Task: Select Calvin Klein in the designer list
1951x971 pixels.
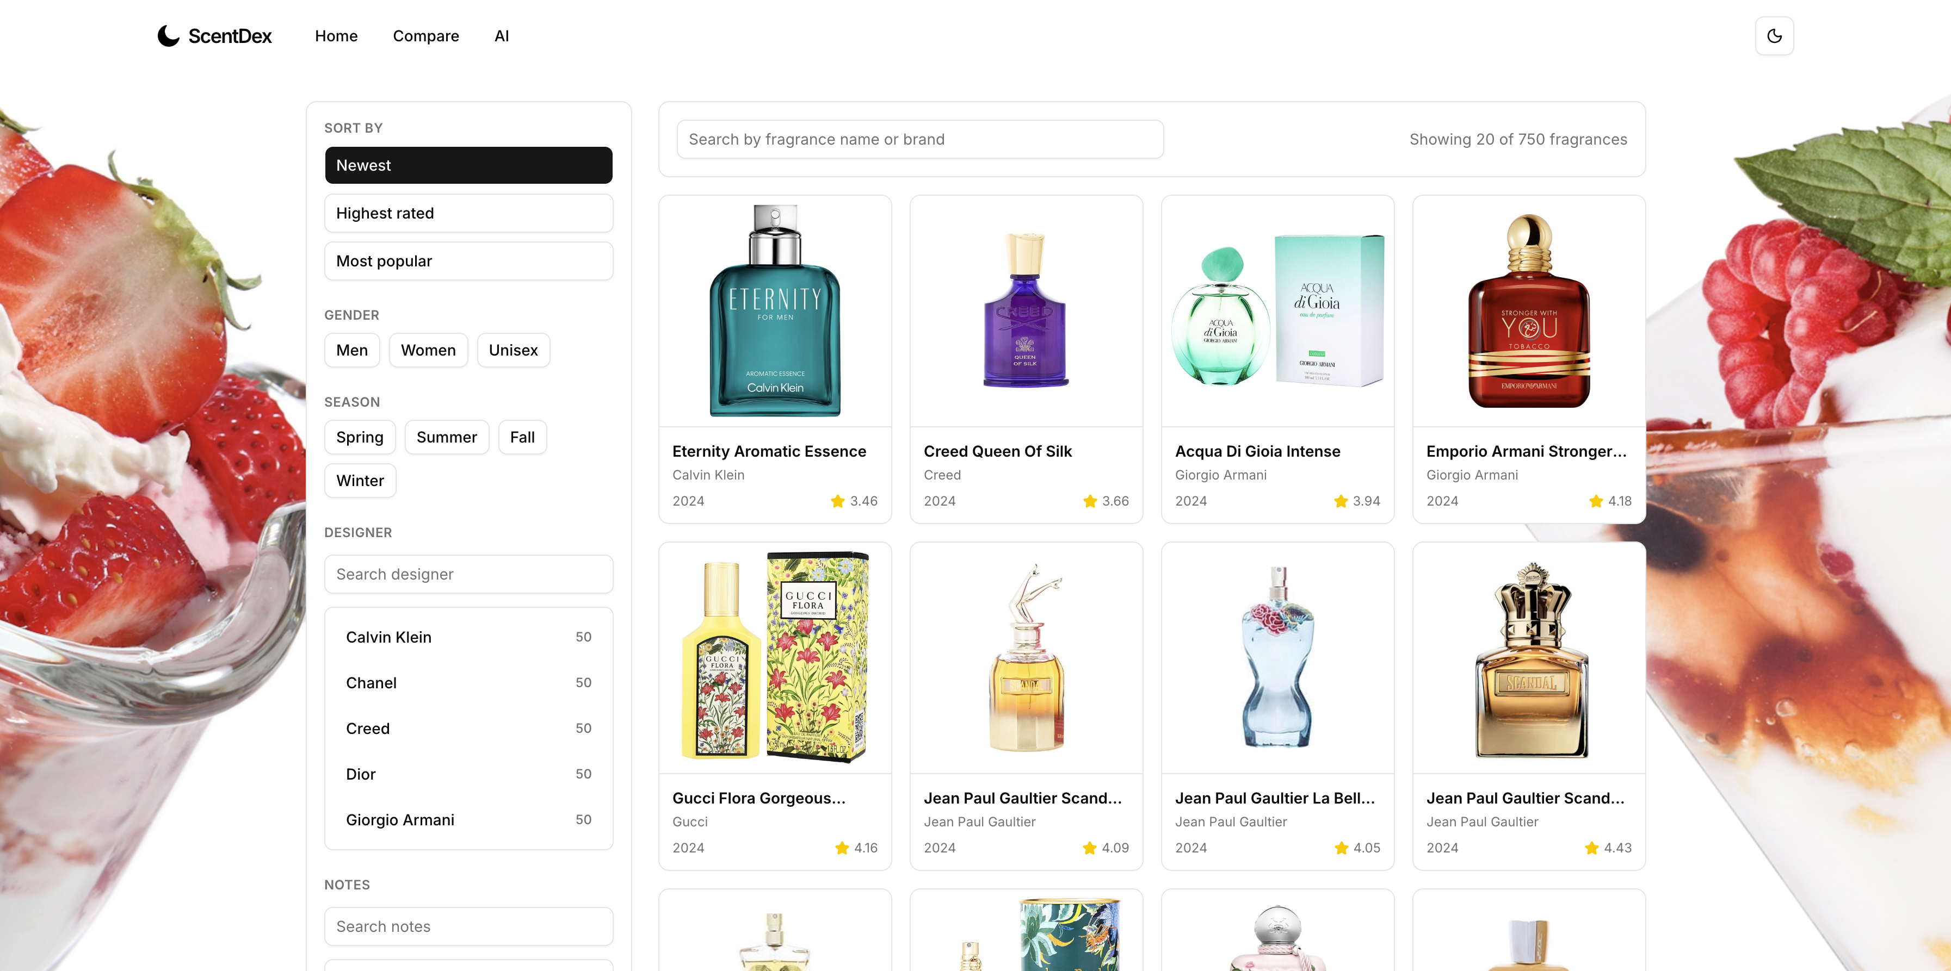Action: point(388,637)
